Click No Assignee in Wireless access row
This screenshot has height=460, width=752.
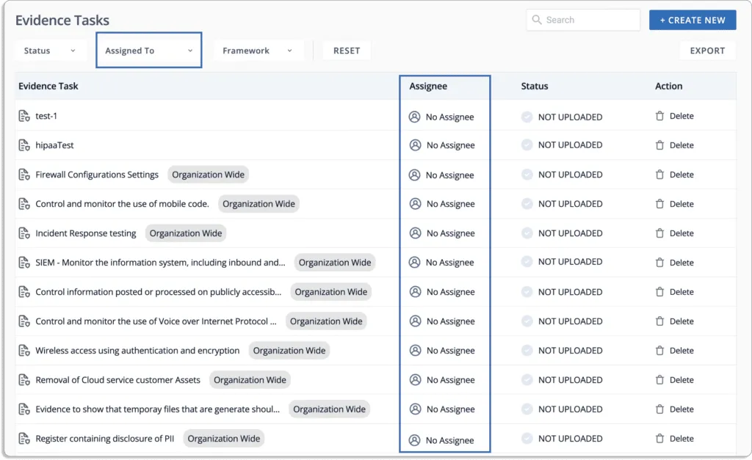pos(451,351)
